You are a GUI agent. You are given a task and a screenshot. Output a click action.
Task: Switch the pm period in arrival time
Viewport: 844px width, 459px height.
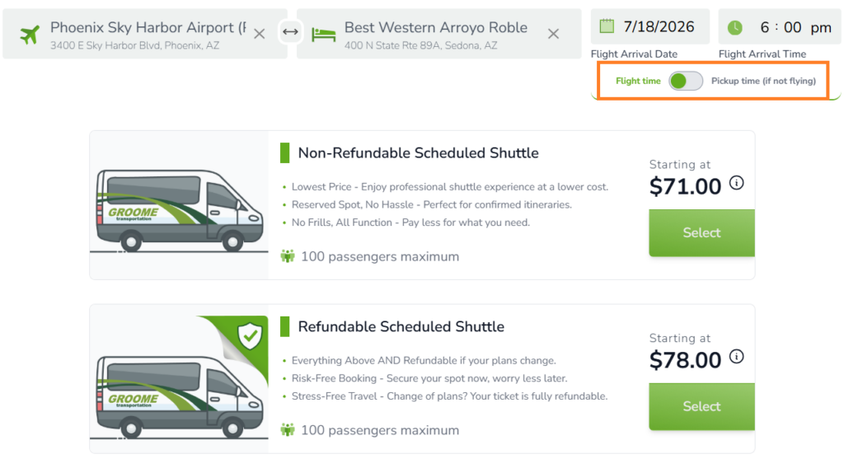821,27
